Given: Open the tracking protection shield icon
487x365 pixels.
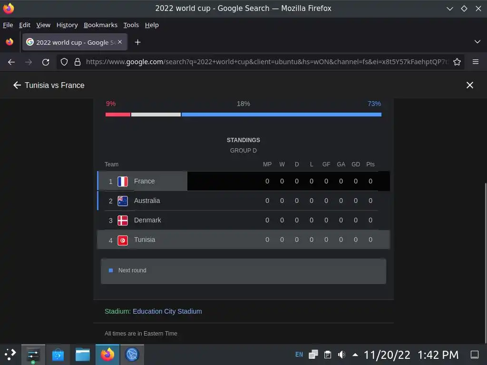Looking at the screenshot, I should pyautogui.click(x=64, y=62).
